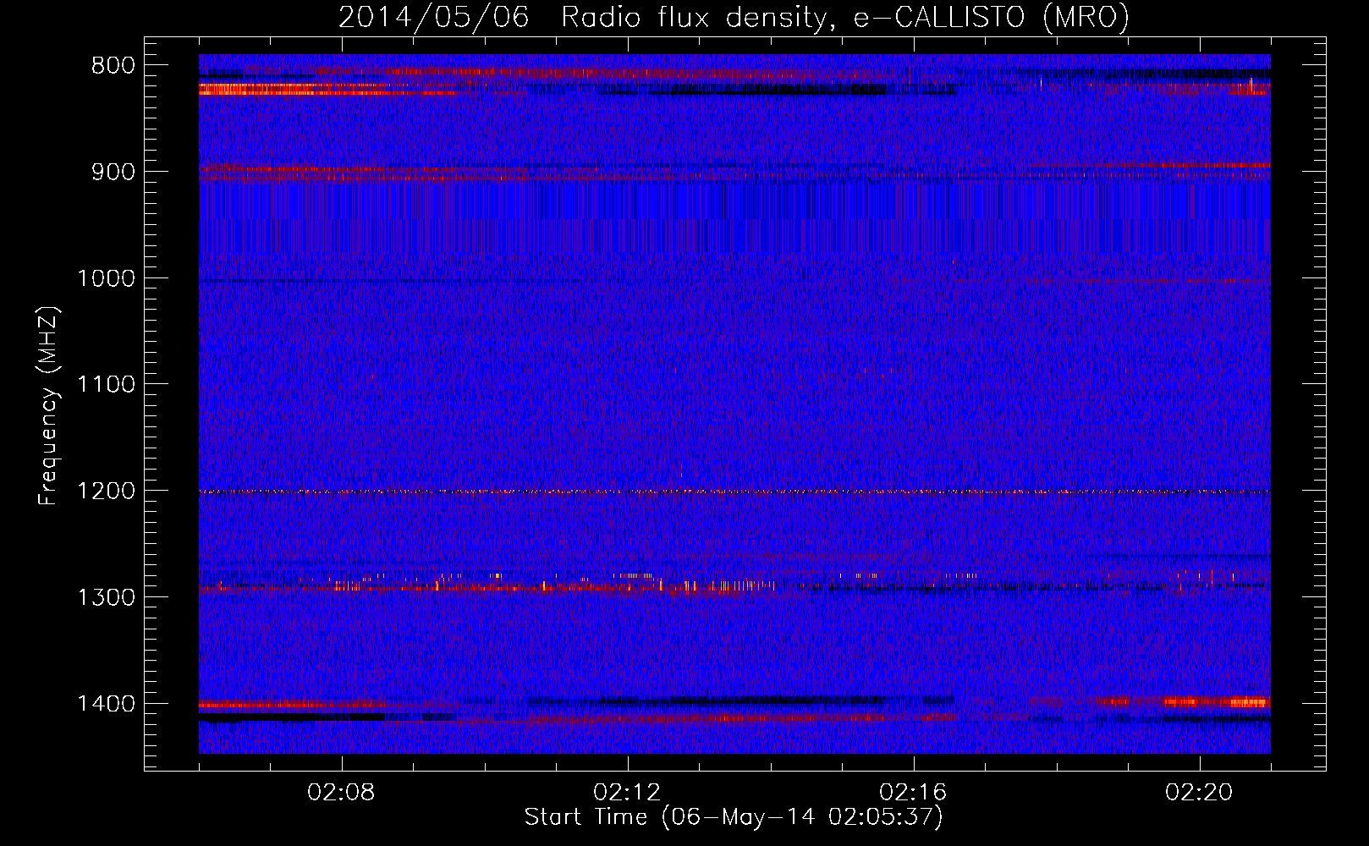The width and height of the screenshot is (1369, 846).
Task: Click the 1200 frequency tick label
Action: tap(106, 492)
